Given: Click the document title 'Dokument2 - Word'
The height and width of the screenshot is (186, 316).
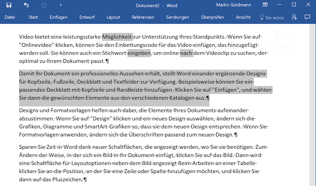Looking at the screenshot, I should tap(157, 5).
